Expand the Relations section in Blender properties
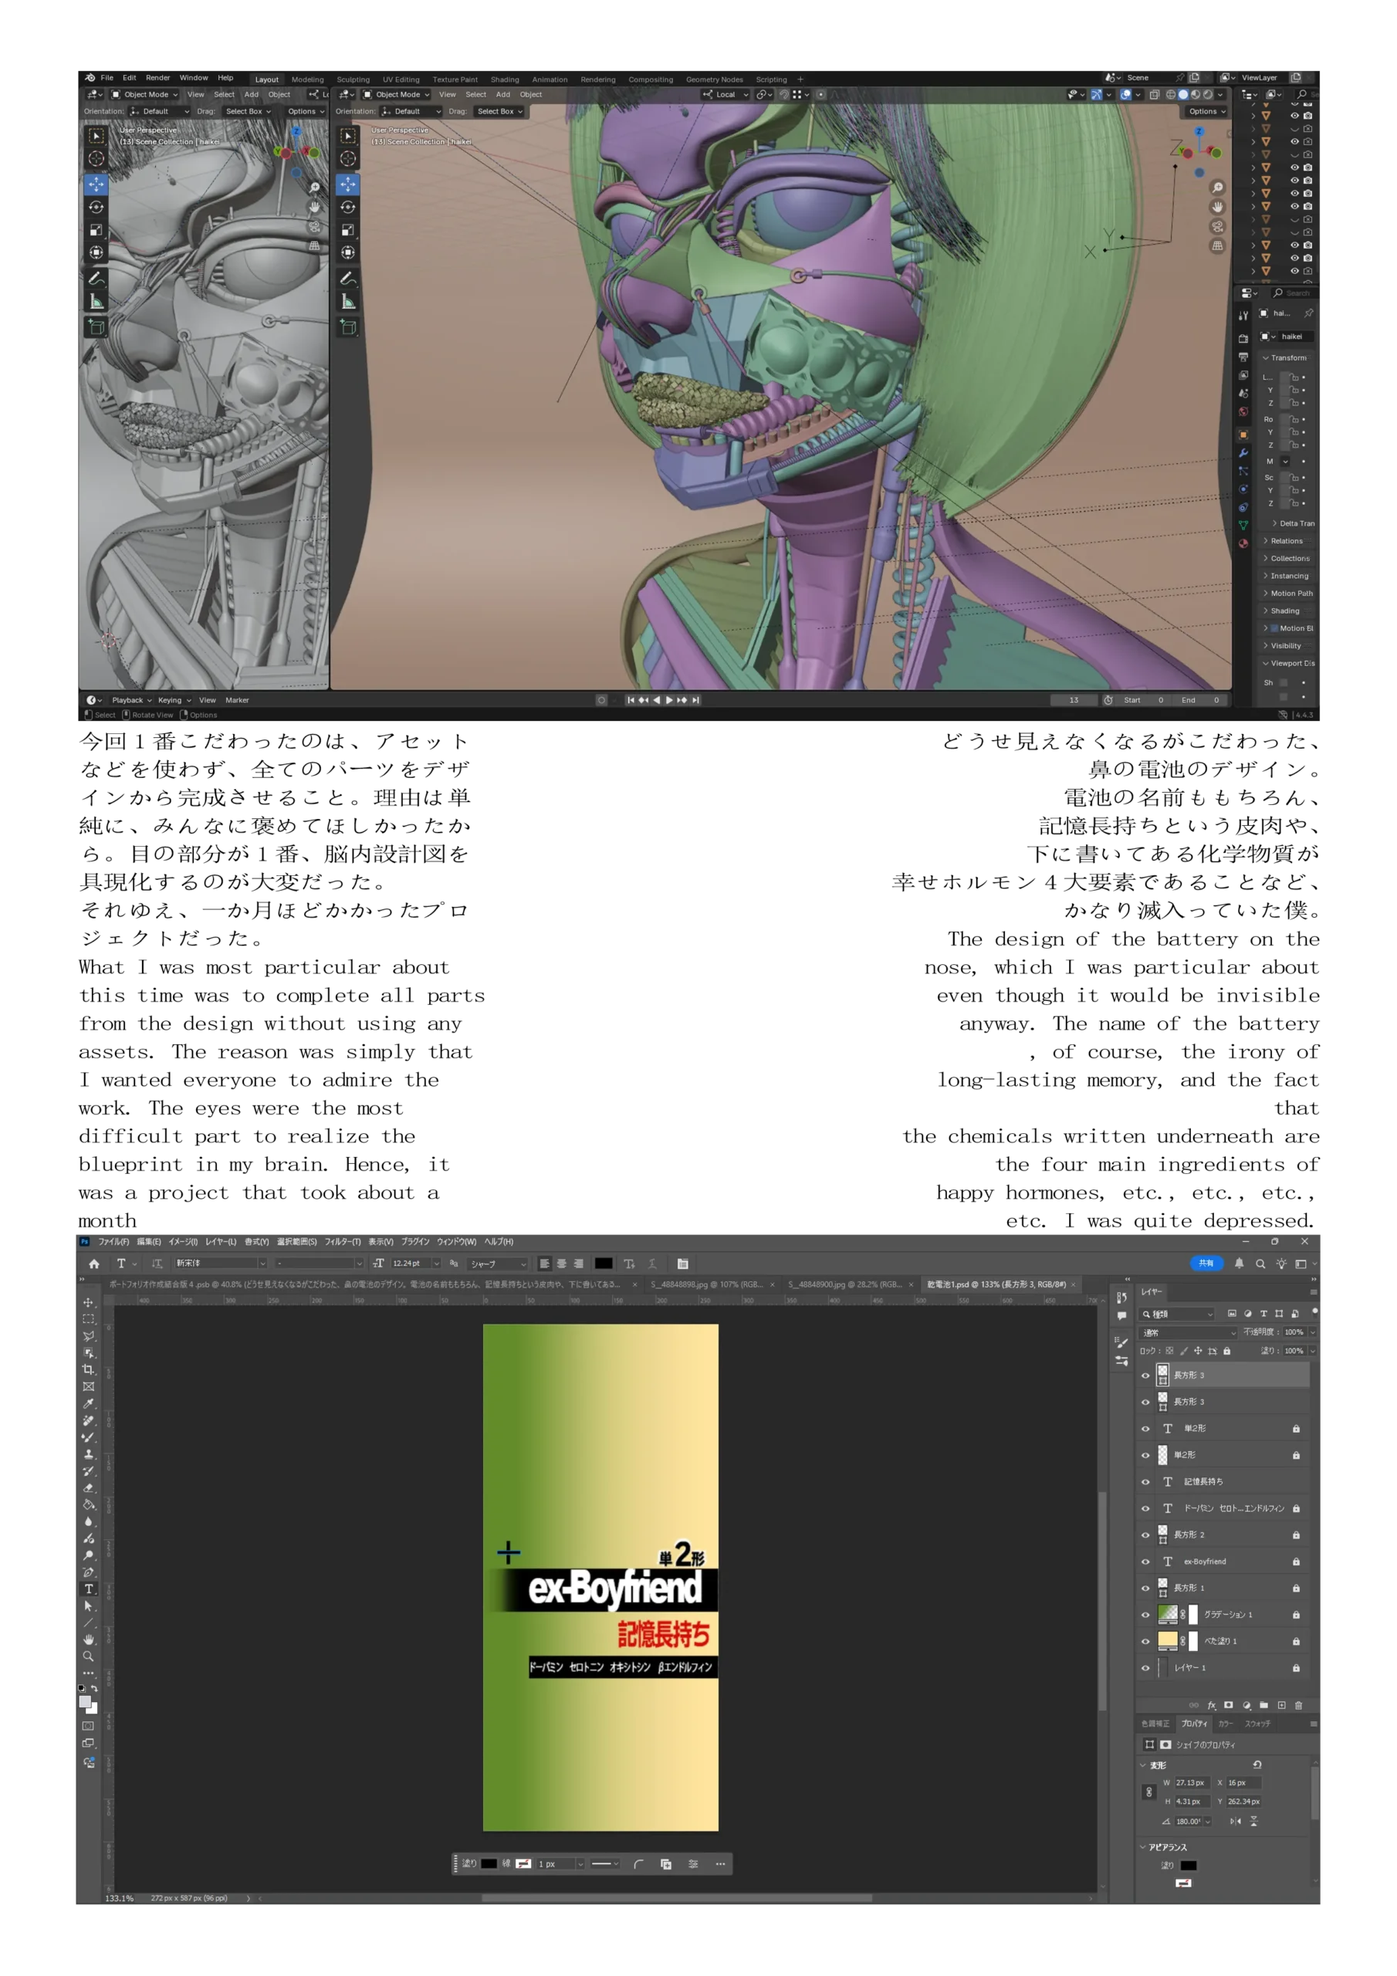Image resolution: width=1397 pixels, height=1976 pixels. 1286,541
